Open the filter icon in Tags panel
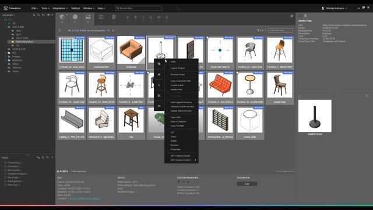 (47, 157)
